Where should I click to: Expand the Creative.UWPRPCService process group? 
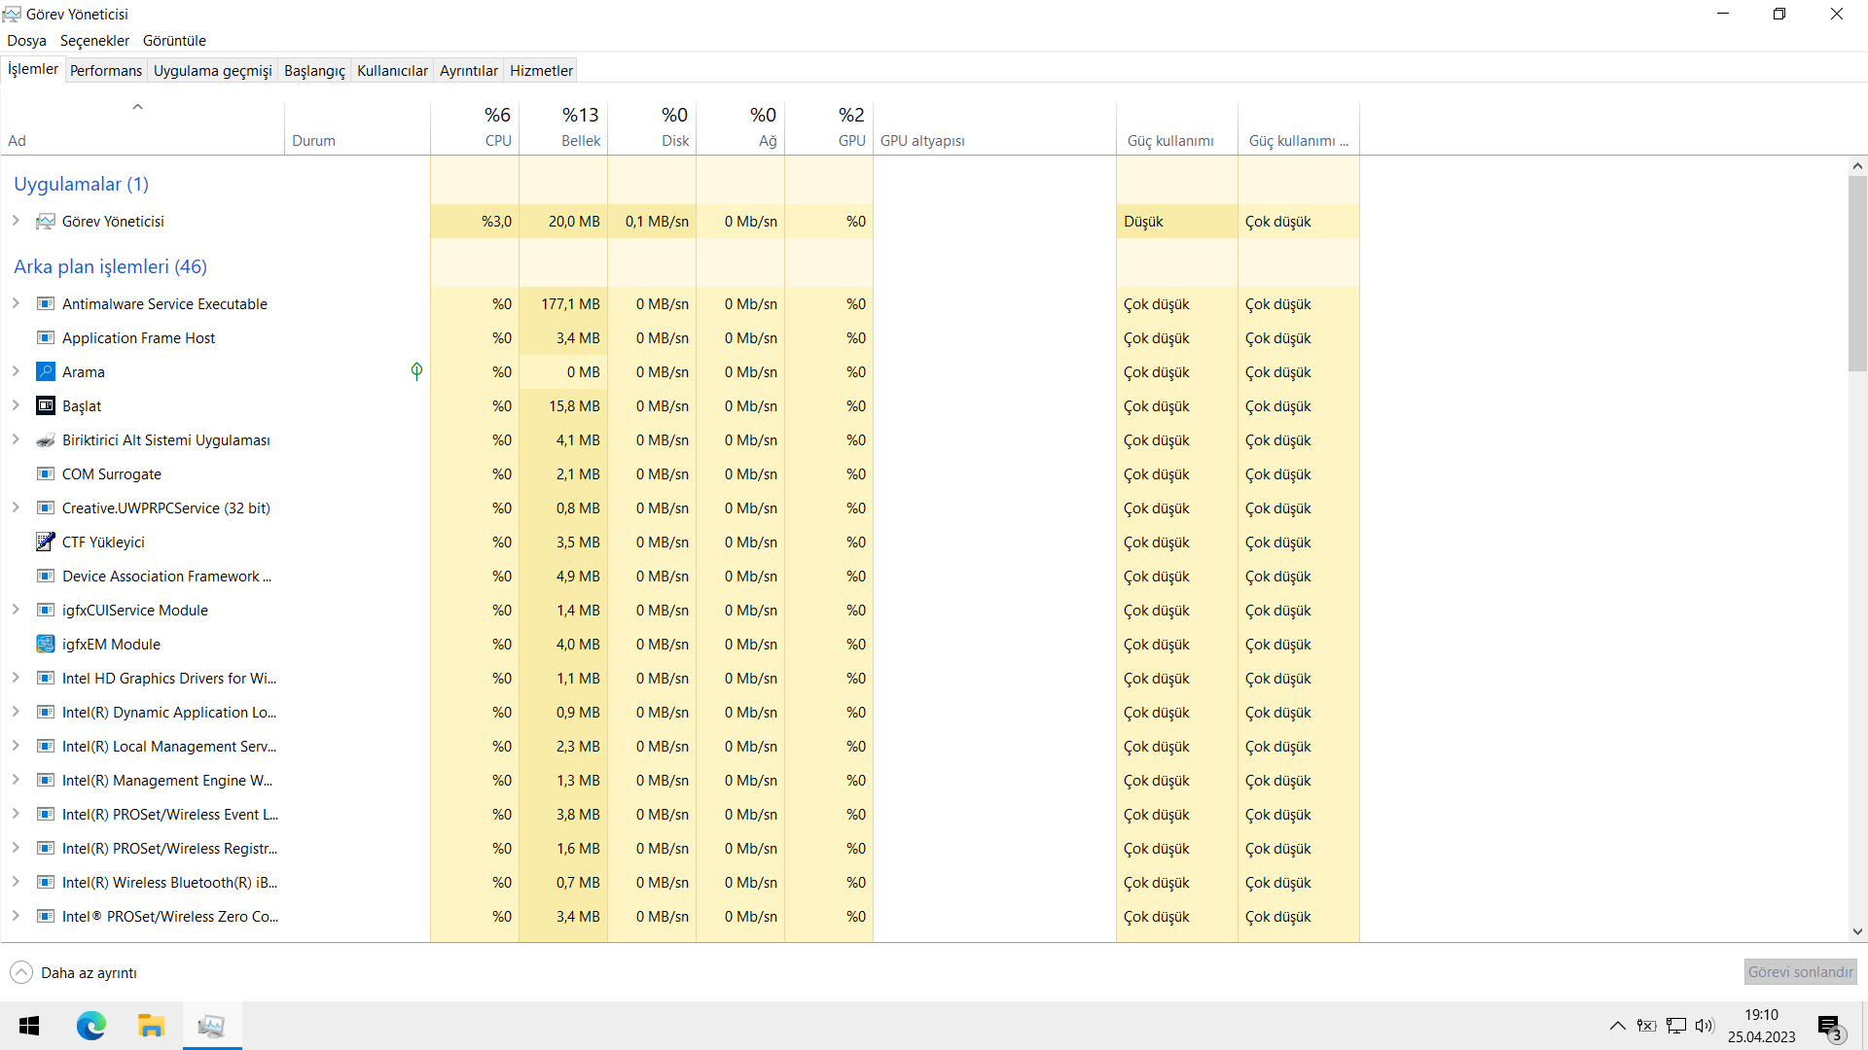(x=16, y=507)
